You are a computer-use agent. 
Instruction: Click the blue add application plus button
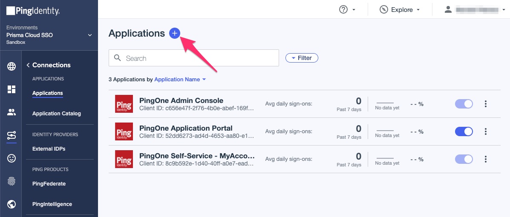[175, 33]
